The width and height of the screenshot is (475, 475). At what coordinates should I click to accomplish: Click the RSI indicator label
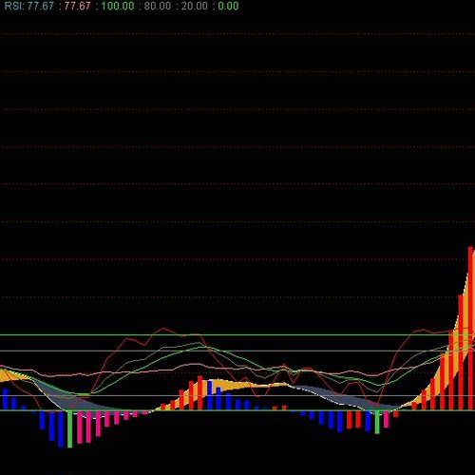click(14, 6)
